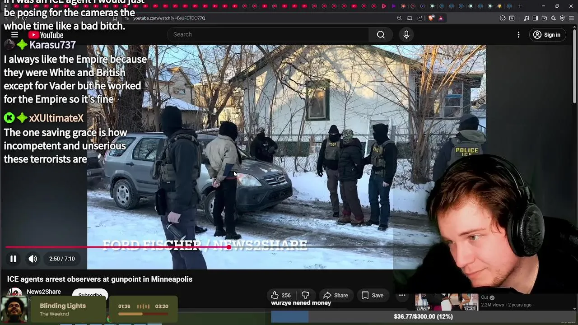The height and width of the screenshot is (325, 578).
Task: Open Brave Rewards triangle icon
Action: pyautogui.click(x=441, y=18)
